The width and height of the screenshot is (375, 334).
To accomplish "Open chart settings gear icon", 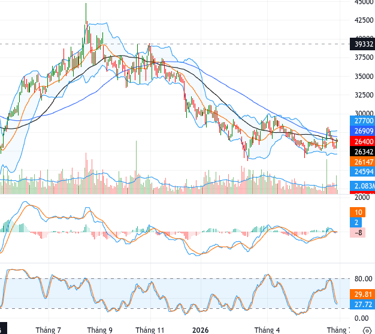I will click(368, 330).
